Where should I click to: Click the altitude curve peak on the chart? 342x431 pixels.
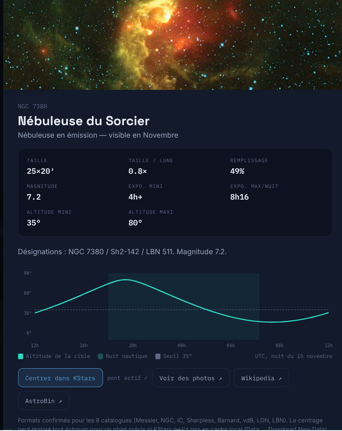[126, 280]
